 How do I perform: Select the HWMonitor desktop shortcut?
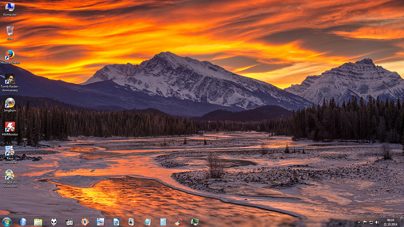click(x=10, y=129)
